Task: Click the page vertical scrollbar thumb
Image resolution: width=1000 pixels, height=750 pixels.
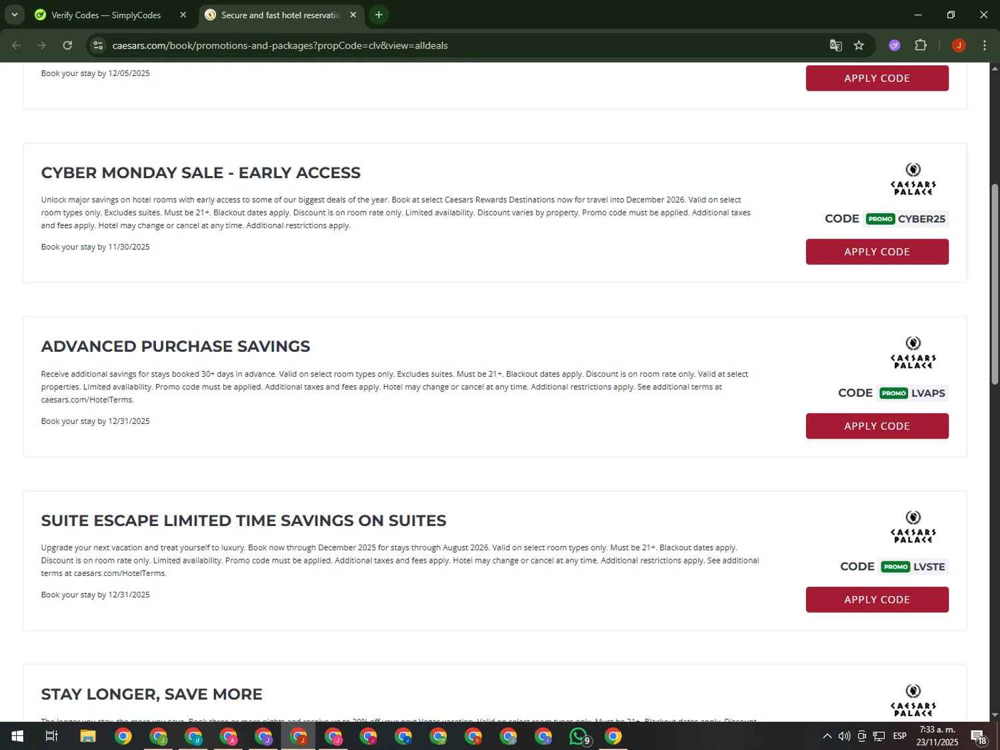Action: pyautogui.click(x=995, y=284)
